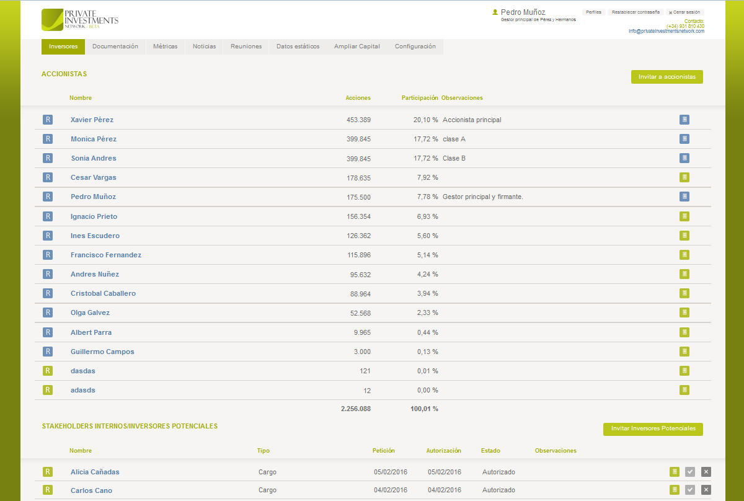Click the R badge beside Olga Galvez
The width and height of the screenshot is (744, 501).
tap(48, 313)
